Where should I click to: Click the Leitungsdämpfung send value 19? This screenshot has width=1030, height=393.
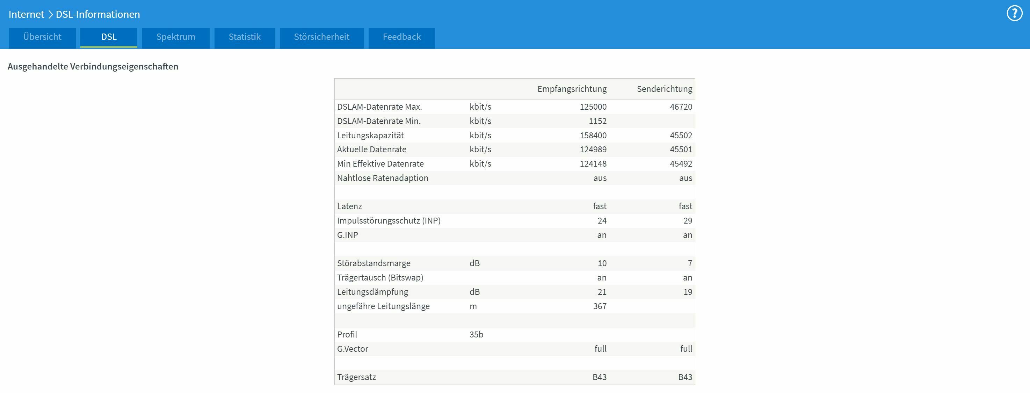coord(688,292)
